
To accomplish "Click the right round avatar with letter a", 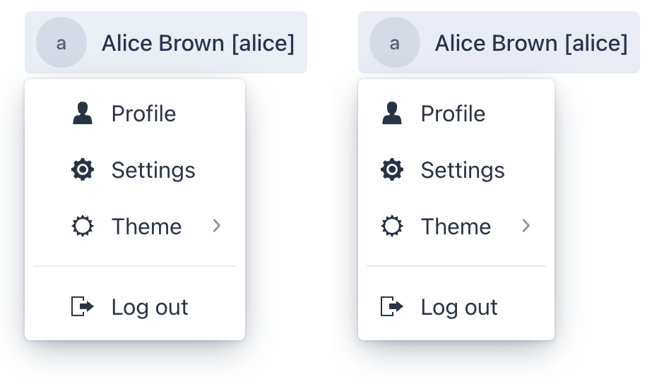I will point(395,43).
